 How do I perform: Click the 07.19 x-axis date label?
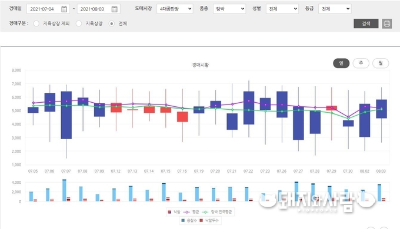(x=199, y=171)
